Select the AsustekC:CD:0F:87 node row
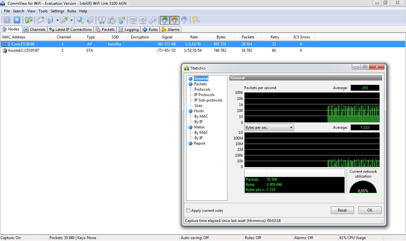The image size is (406, 241). 203,50
